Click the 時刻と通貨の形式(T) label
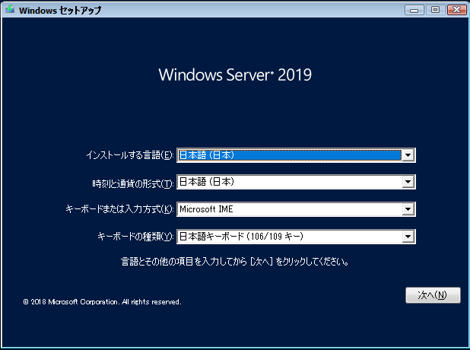 coord(133,183)
